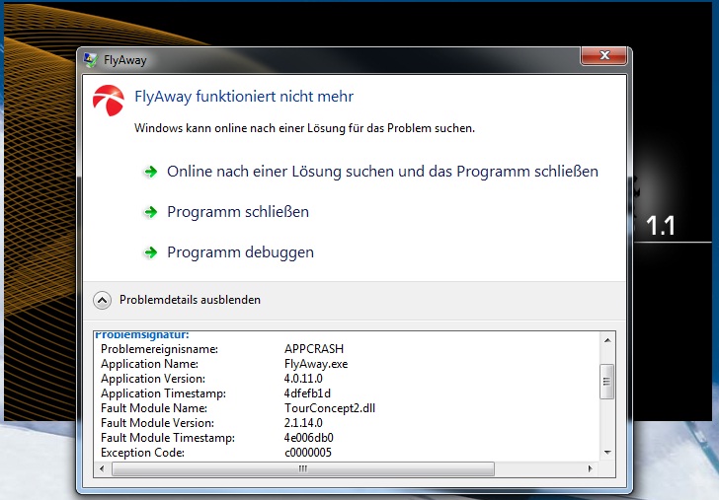Collapse details with the round chevron button
Screen dimensions: 719x500
pyautogui.click(x=102, y=301)
